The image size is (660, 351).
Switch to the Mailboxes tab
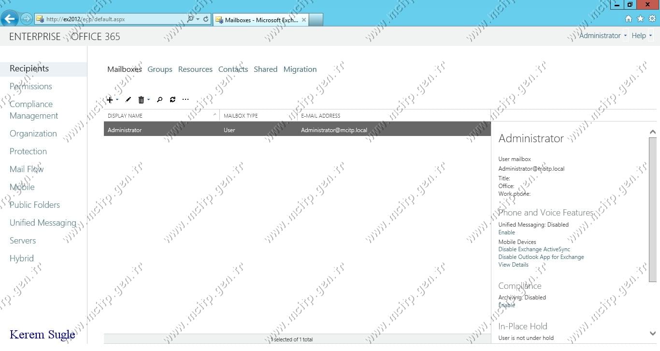125,69
